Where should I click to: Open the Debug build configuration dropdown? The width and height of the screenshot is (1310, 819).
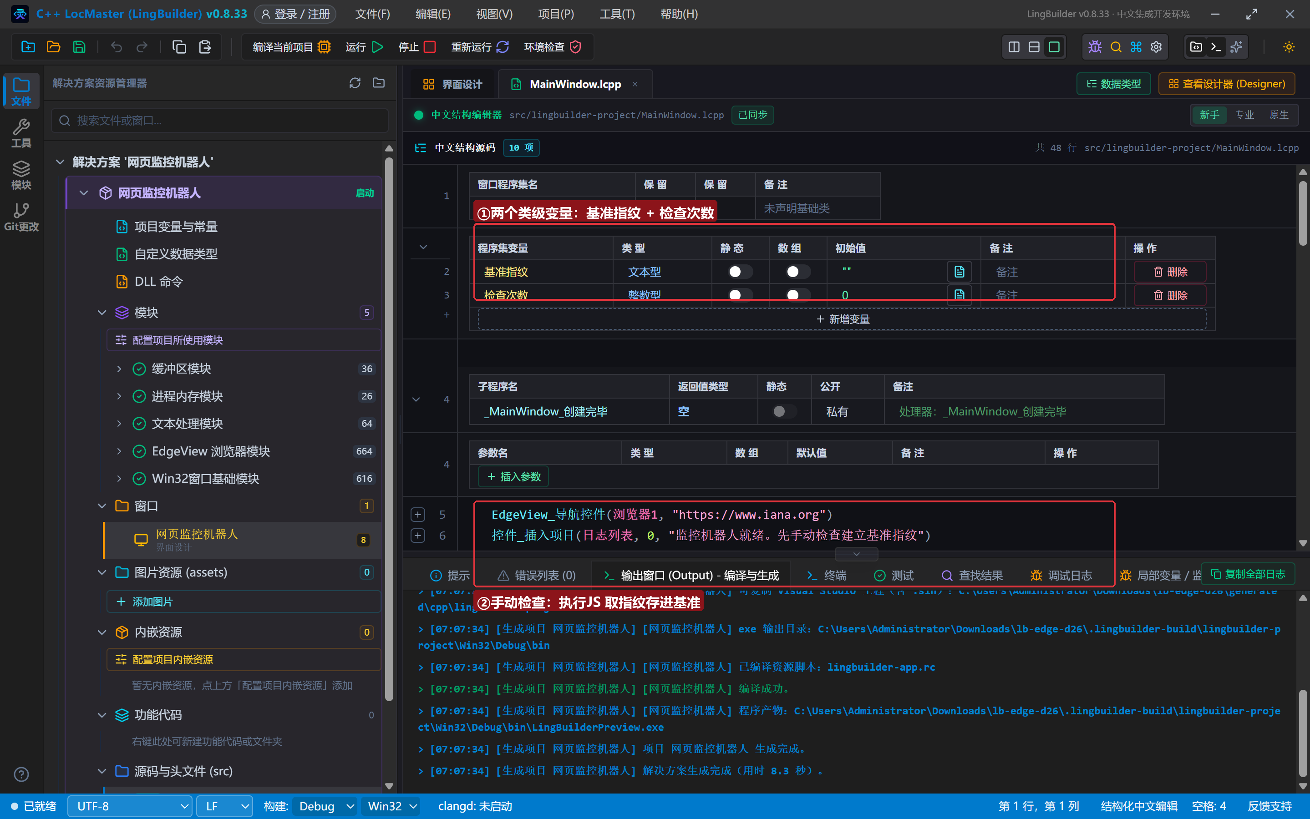point(325,806)
